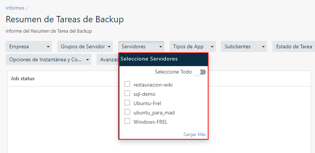Open the Empresa dropdown filter
The width and height of the screenshot is (315, 153).
pos(30,47)
